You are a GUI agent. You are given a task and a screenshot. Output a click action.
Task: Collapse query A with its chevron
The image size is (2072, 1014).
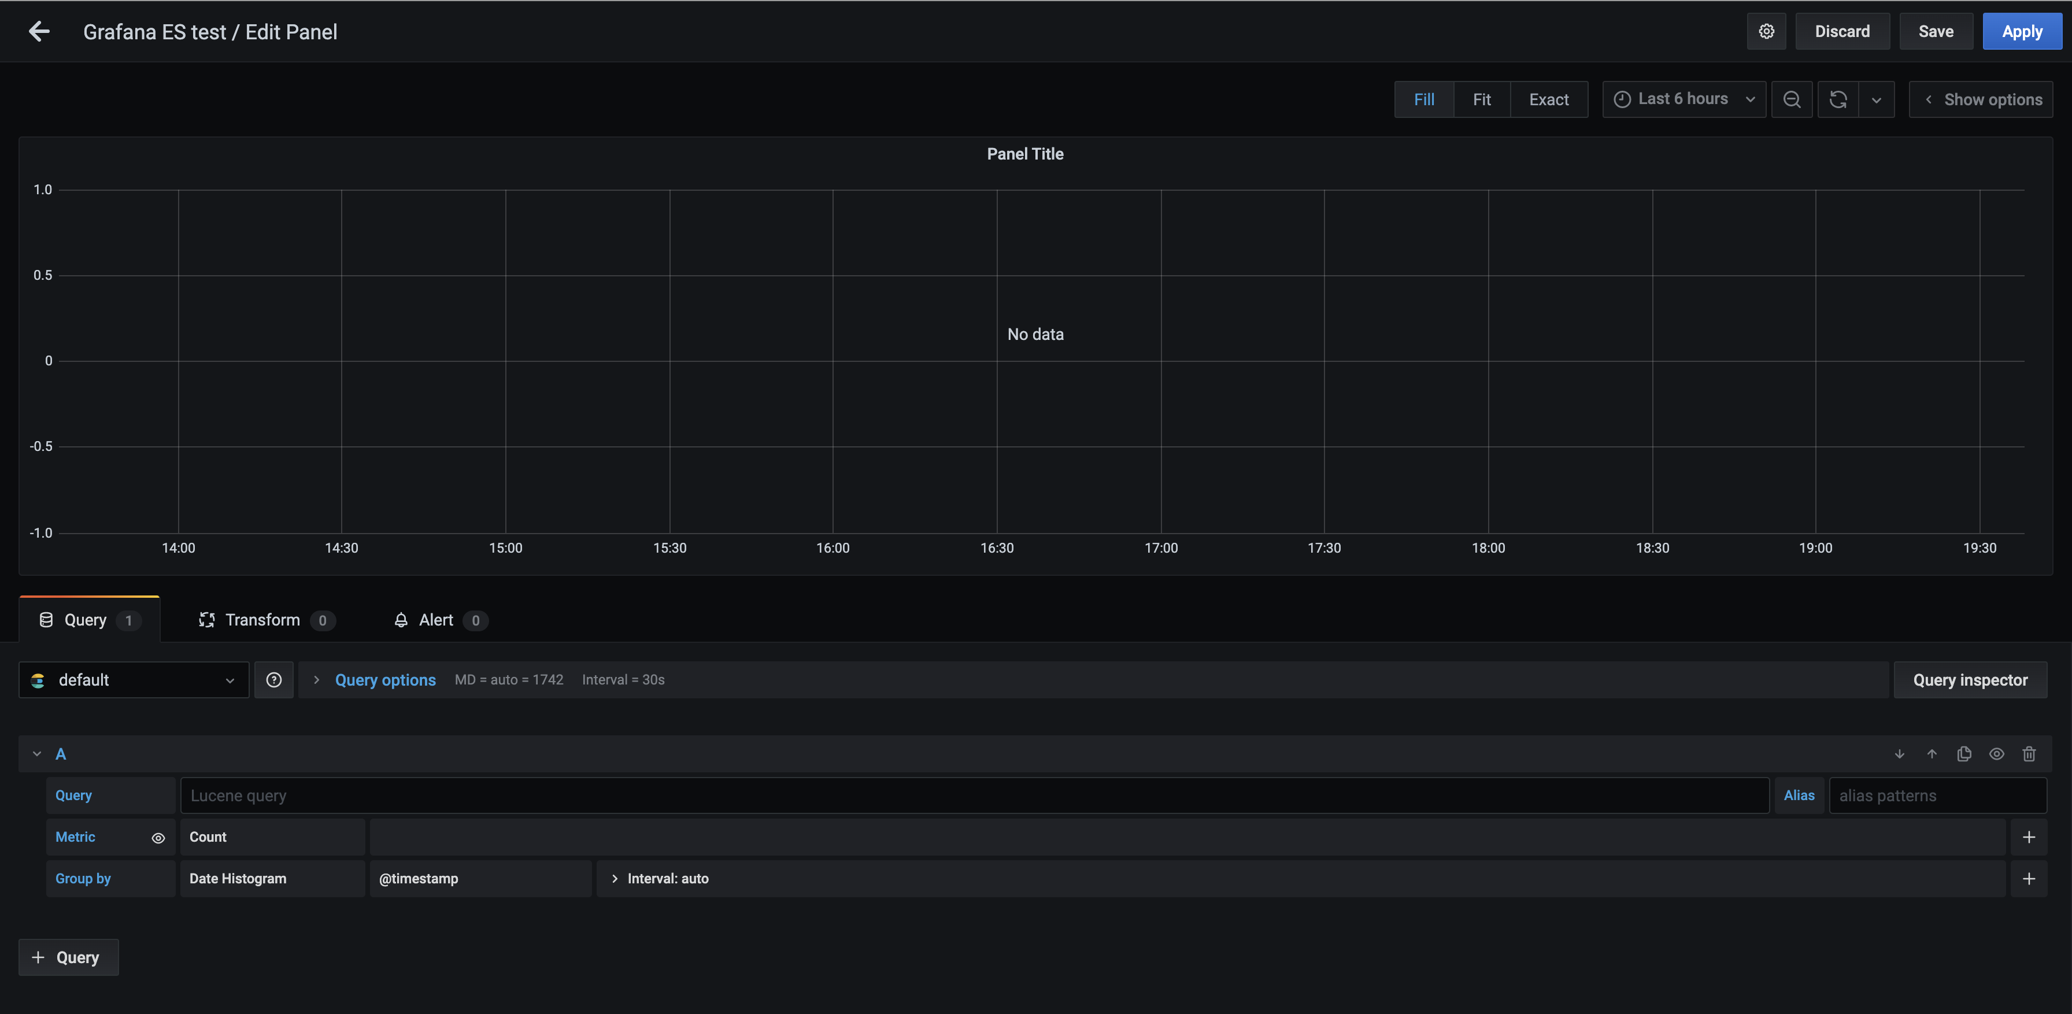(36, 753)
